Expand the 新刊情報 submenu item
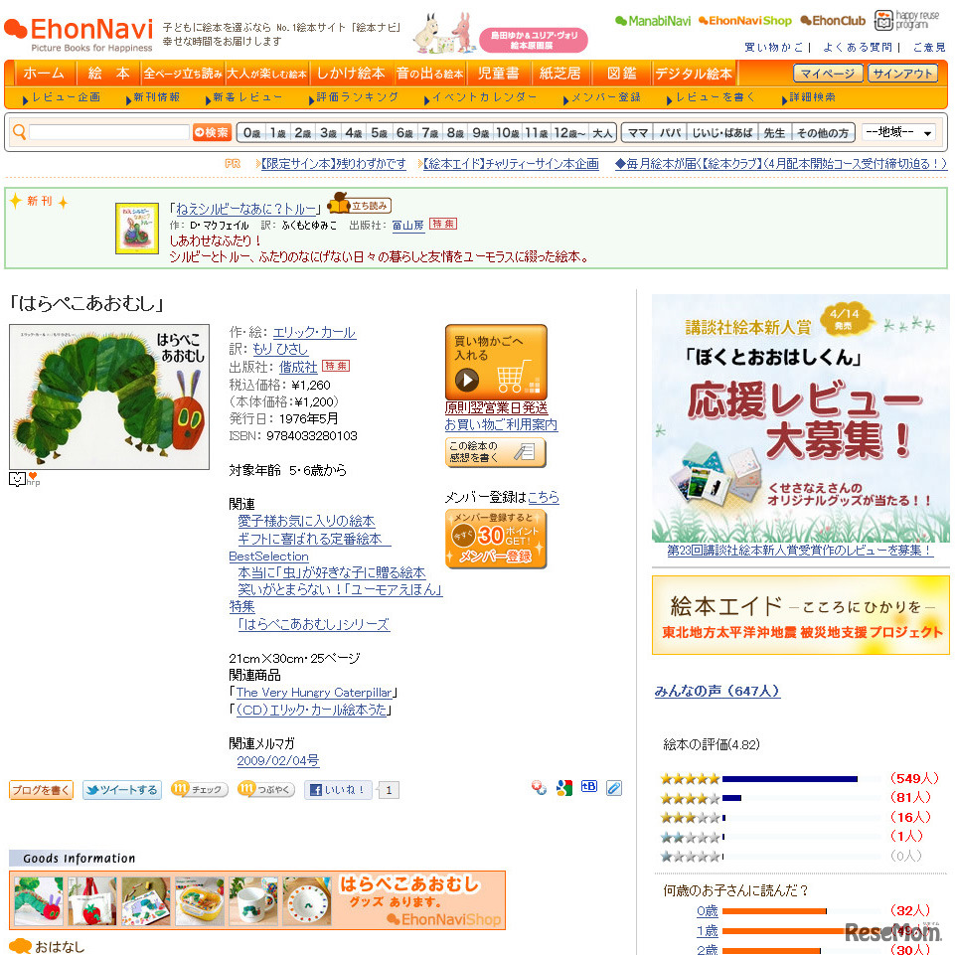This screenshot has width=955, height=955. [x=153, y=97]
